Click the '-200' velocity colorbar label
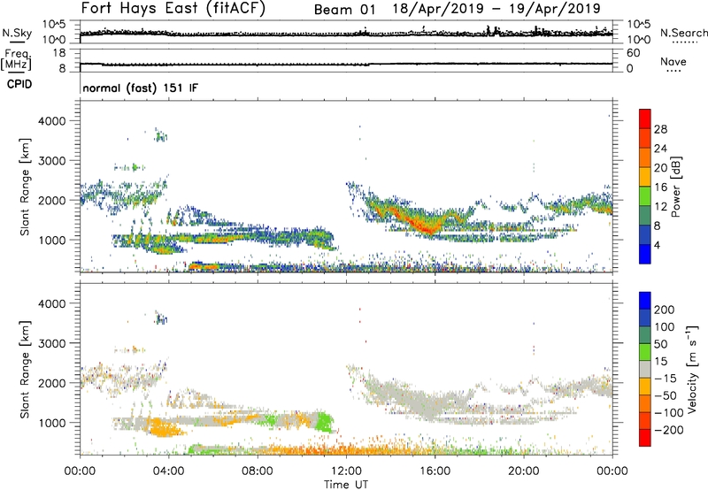This screenshot has height=490, width=708. tap(669, 430)
